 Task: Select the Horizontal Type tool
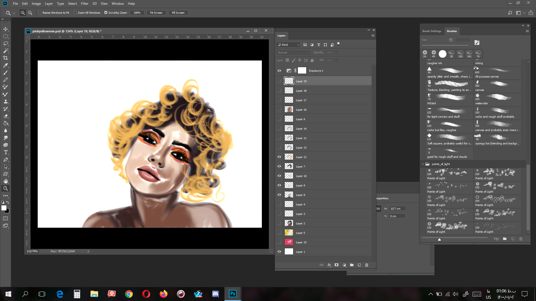pos(6,152)
